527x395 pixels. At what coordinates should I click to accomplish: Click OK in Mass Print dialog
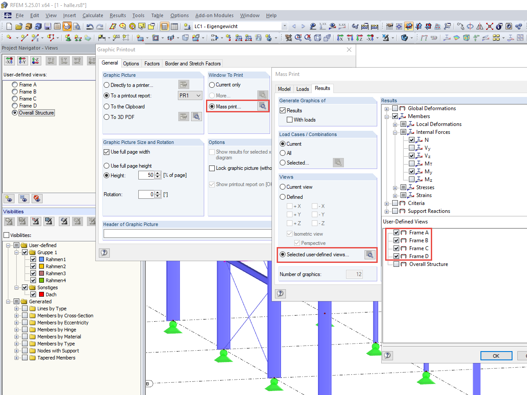(x=496, y=356)
